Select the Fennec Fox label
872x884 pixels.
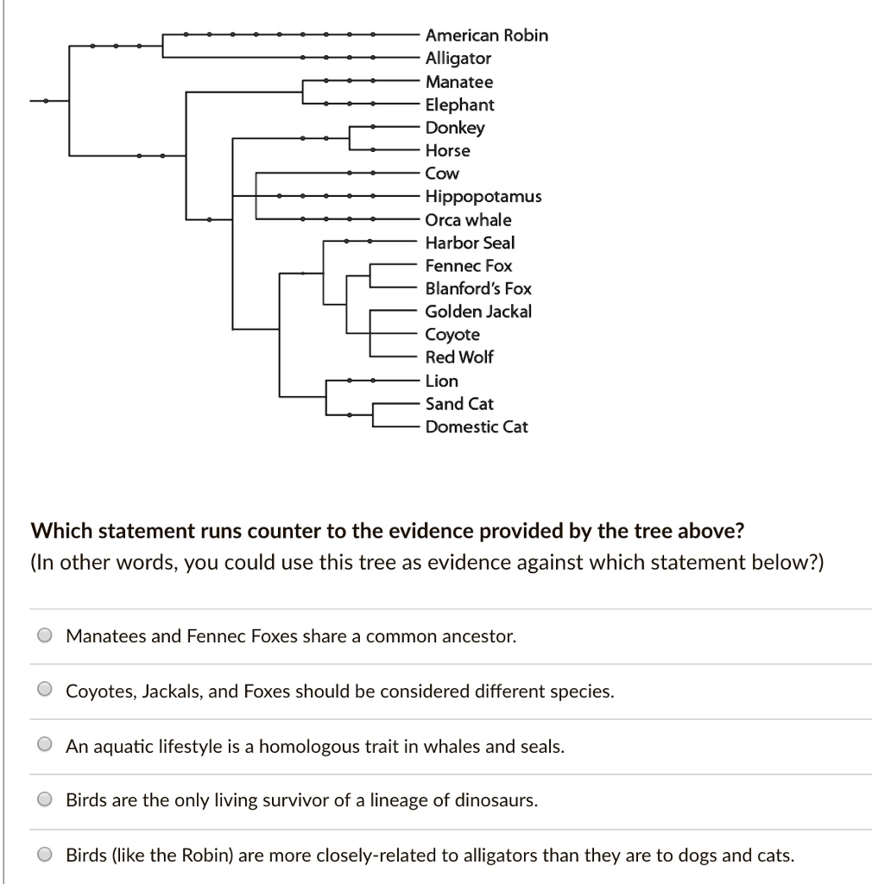(x=468, y=266)
